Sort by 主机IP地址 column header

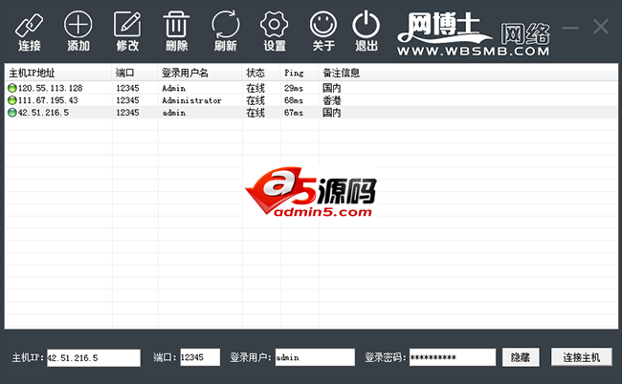(x=58, y=73)
